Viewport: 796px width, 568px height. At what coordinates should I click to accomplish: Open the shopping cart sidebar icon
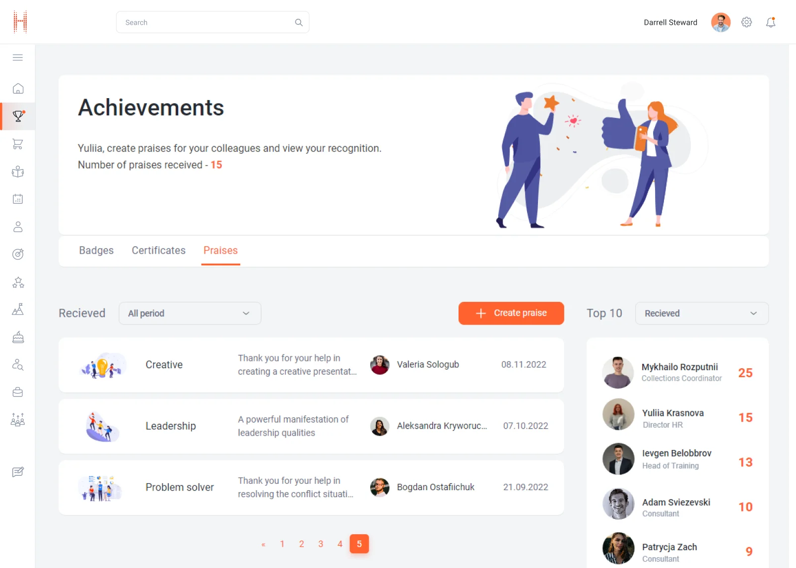[18, 144]
